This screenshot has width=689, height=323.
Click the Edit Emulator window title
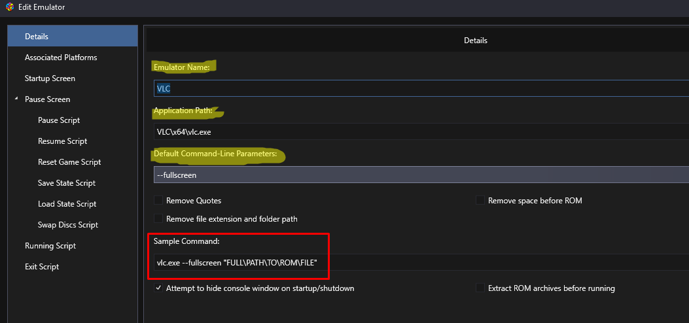[41, 7]
